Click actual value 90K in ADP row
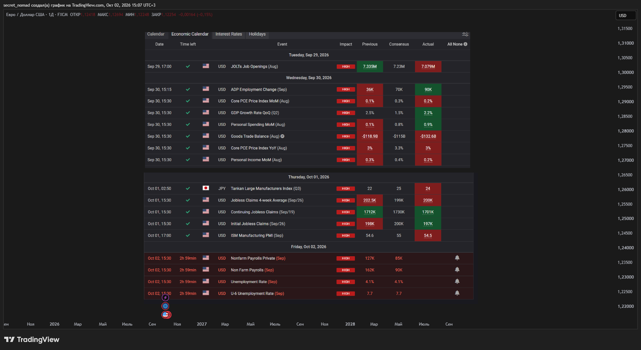The height and width of the screenshot is (350, 641). point(428,90)
